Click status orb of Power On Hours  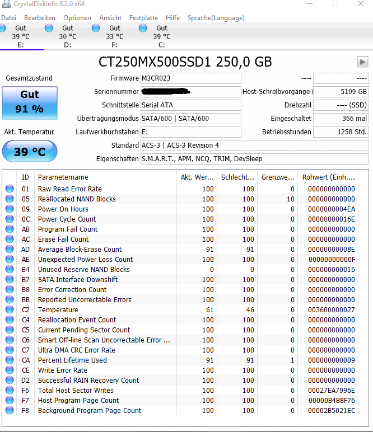(x=10, y=209)
